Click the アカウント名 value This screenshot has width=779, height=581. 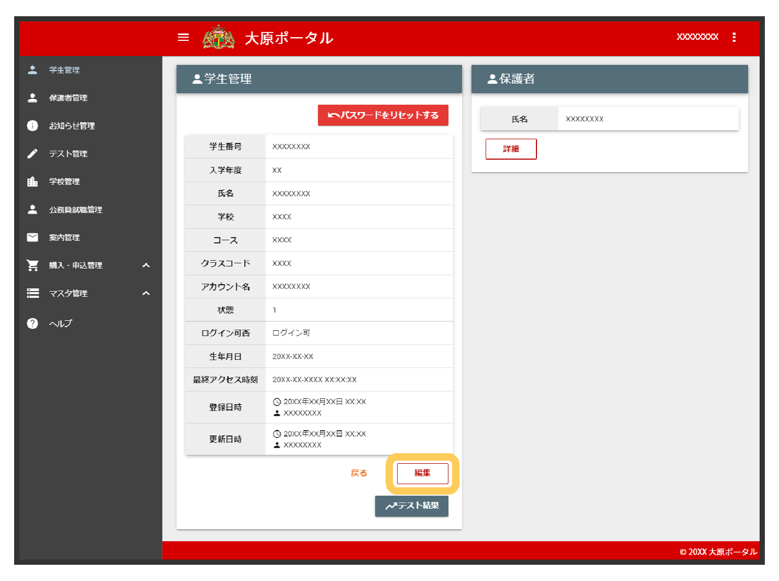291,286
